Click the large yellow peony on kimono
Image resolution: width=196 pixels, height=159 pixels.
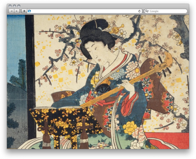click(130, 127)
